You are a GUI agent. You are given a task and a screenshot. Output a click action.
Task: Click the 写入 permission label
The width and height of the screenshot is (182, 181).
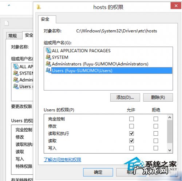(52, 148)
